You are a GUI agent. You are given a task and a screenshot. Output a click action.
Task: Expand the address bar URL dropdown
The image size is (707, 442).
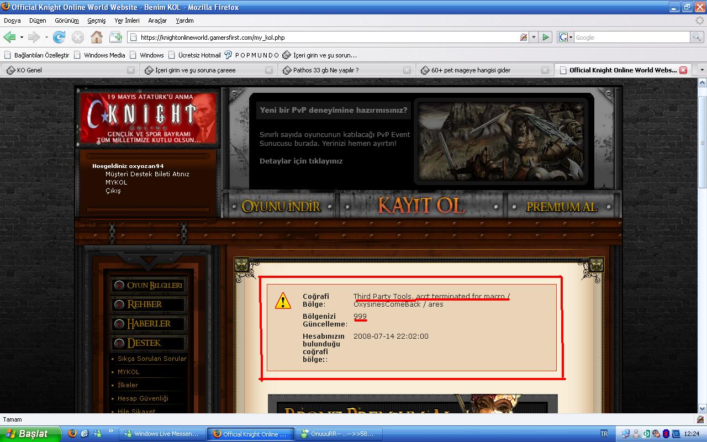pyautogui.click(x=534, y=37)
